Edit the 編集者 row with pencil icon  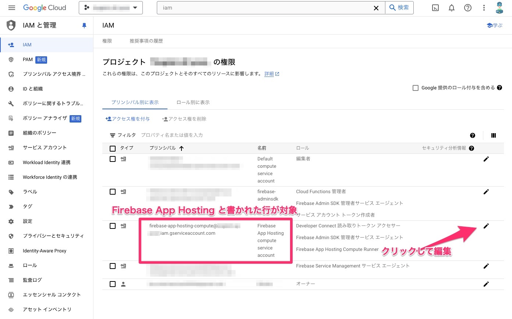point(486,159)
